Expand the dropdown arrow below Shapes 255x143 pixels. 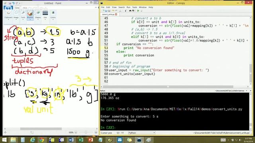tap(38, 19)
